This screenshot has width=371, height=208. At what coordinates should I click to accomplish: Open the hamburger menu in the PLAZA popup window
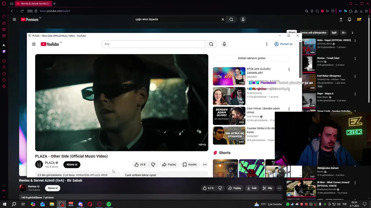point(34,44)
